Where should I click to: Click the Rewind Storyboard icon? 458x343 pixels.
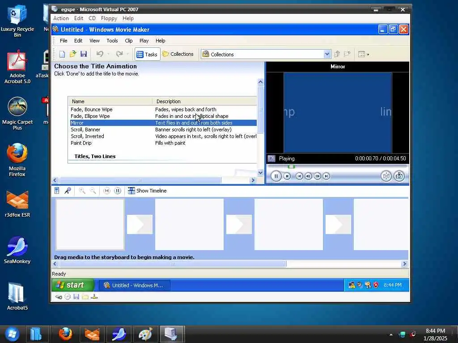tap(107, 191)
